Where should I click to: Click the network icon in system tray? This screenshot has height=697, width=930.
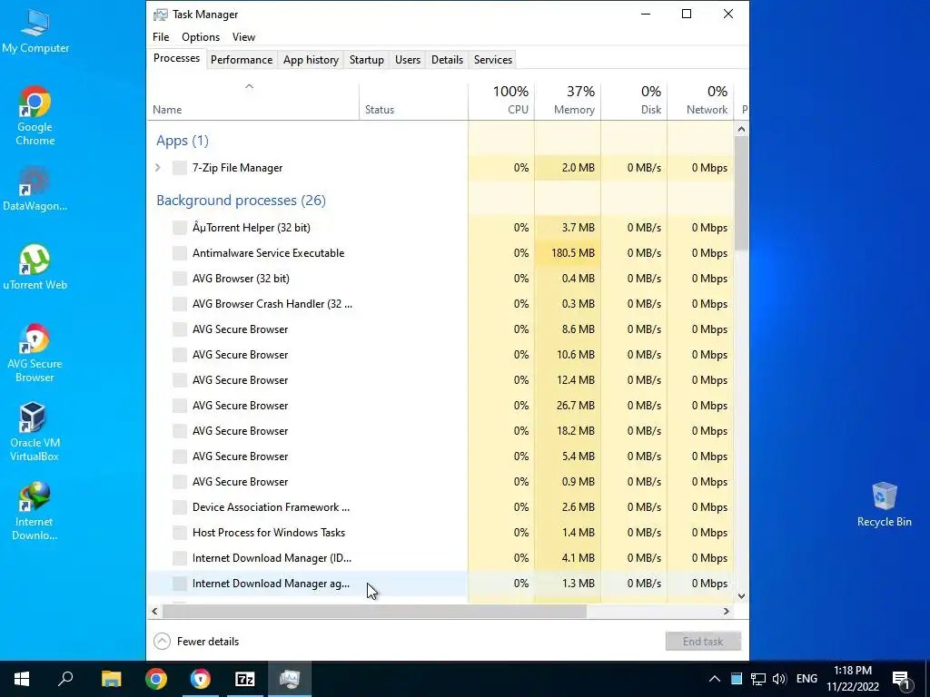click(758, 679)
